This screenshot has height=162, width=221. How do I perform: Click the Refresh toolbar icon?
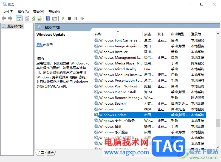tap(33, 18)
